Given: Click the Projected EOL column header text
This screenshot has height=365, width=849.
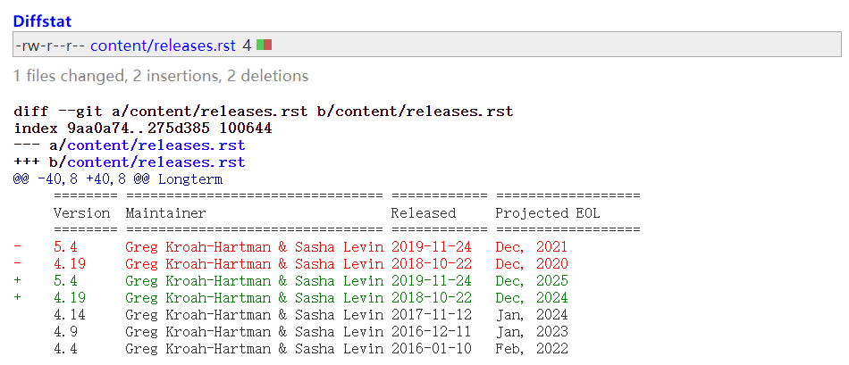Looking at the screenshot, I should pos(548,213).
